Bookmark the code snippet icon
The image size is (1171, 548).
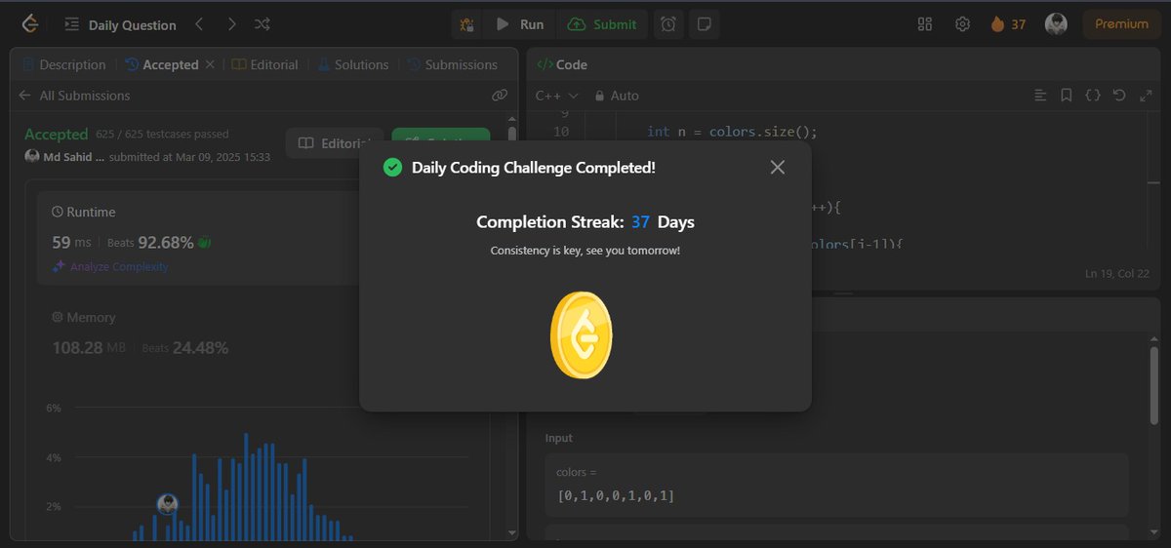(1067, 96)
